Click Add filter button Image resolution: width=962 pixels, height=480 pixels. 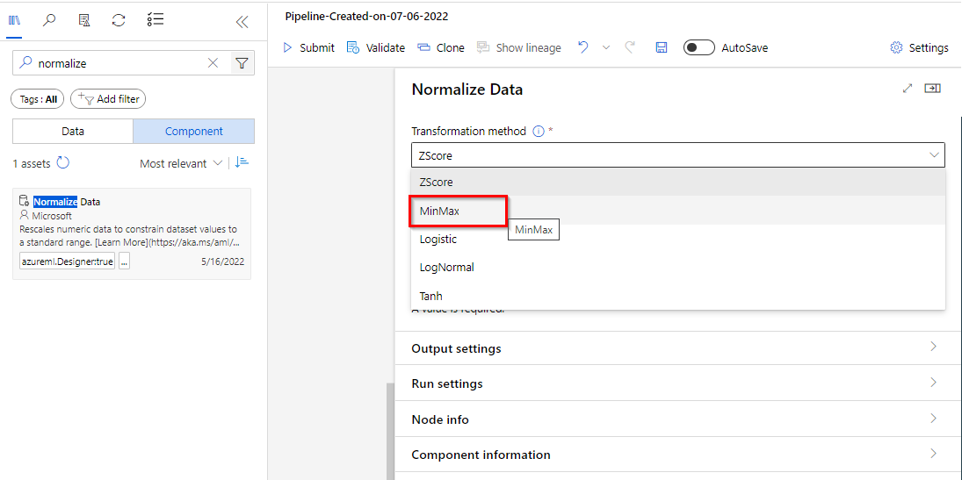coord(108,99)
